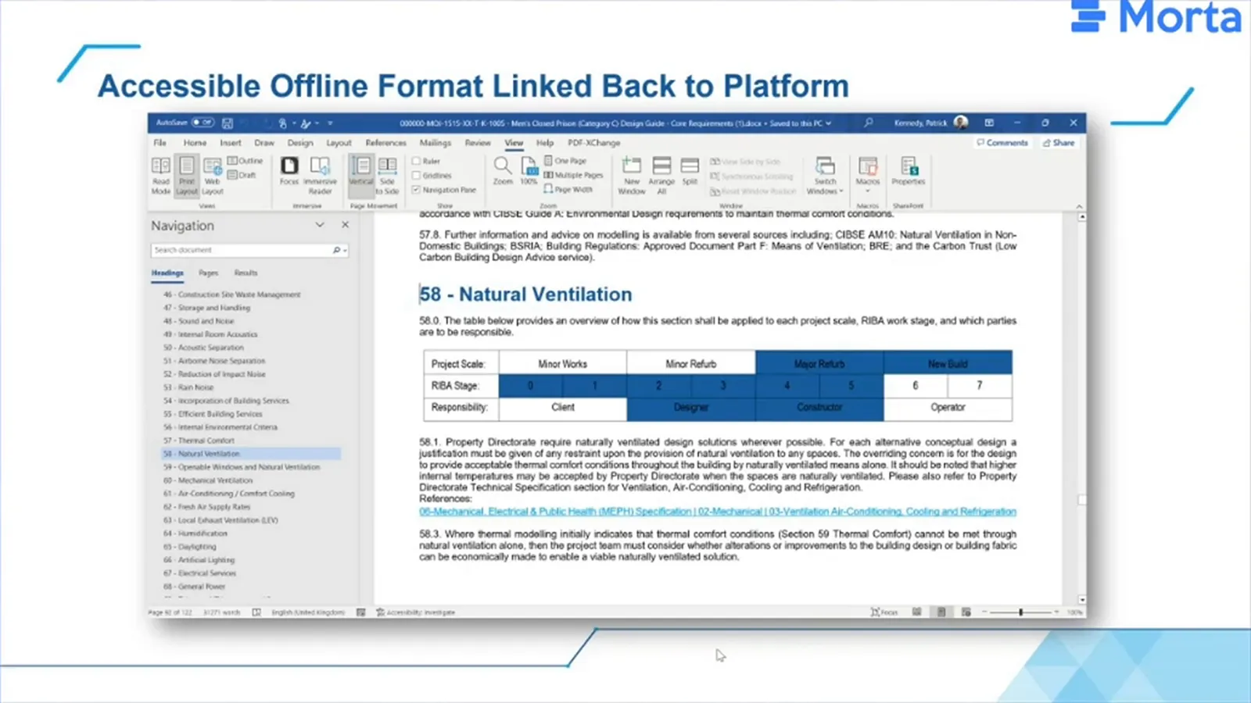Image resolution: width=1251 pixels, height=703 pixels.
Task: Click the Share button
Action: click(1059, 143)
